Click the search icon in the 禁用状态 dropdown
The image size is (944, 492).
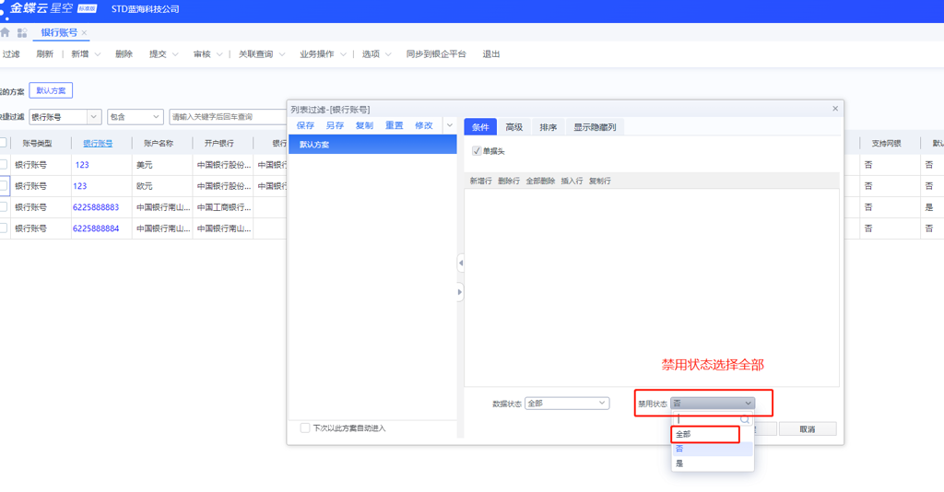[x=745, y=419]
